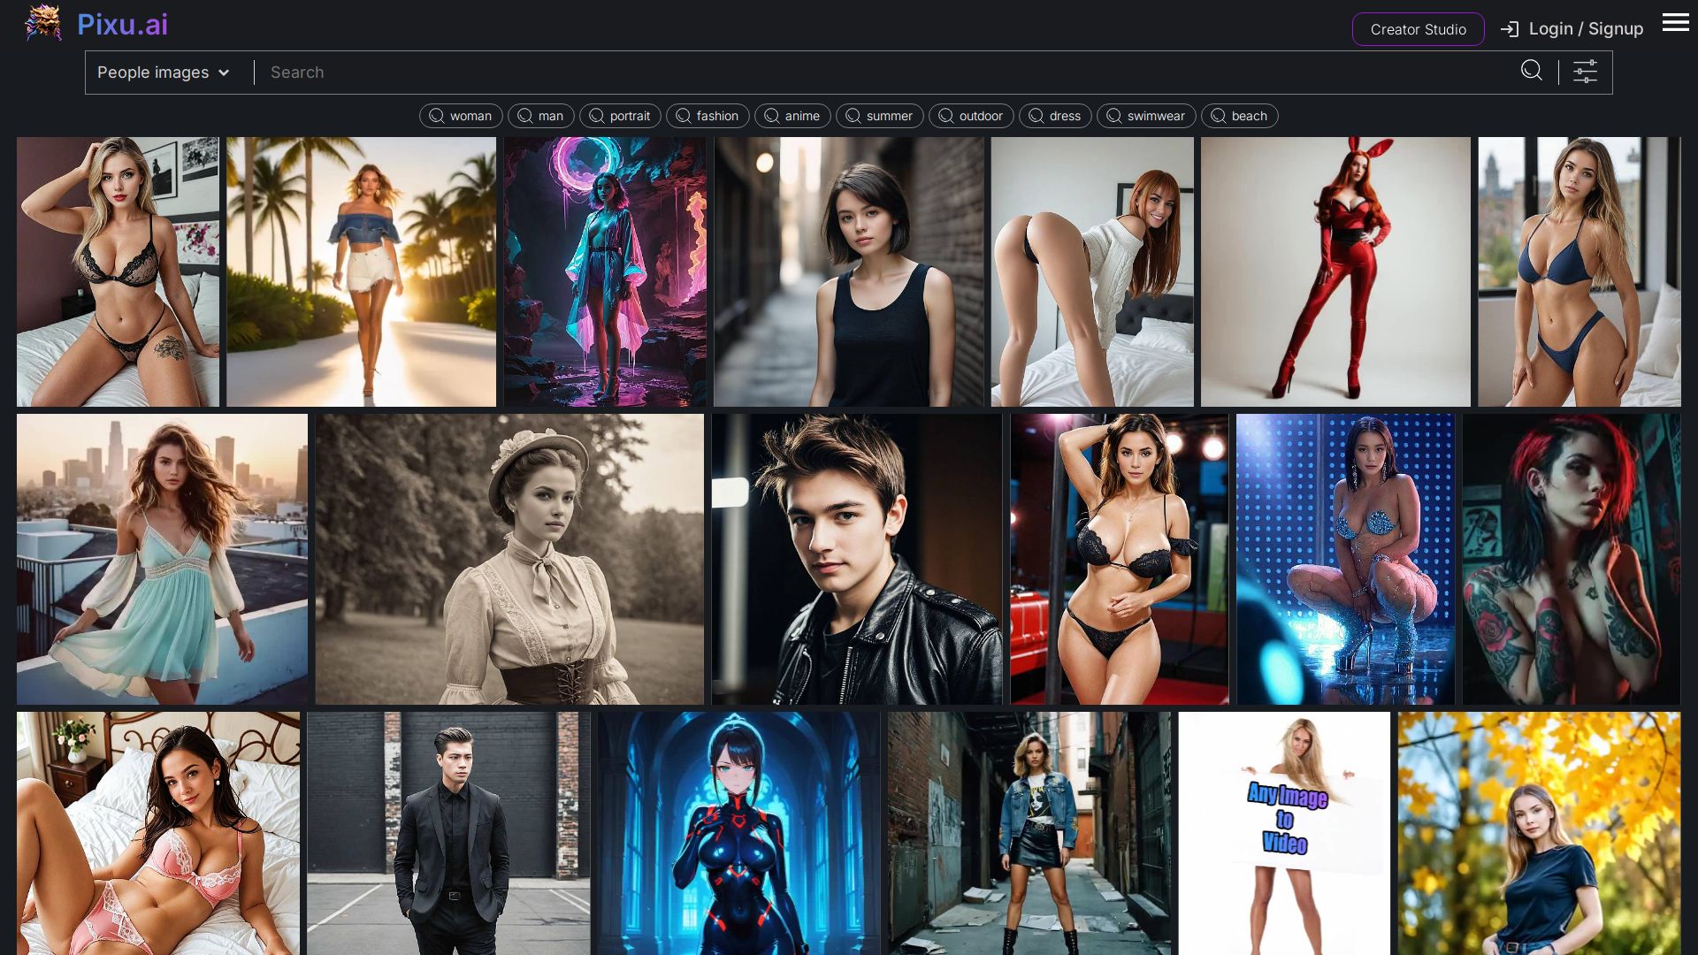Focus the Search text field
Image resolution: width=1698 pixels, height=955 pixels.
(884, 73)
